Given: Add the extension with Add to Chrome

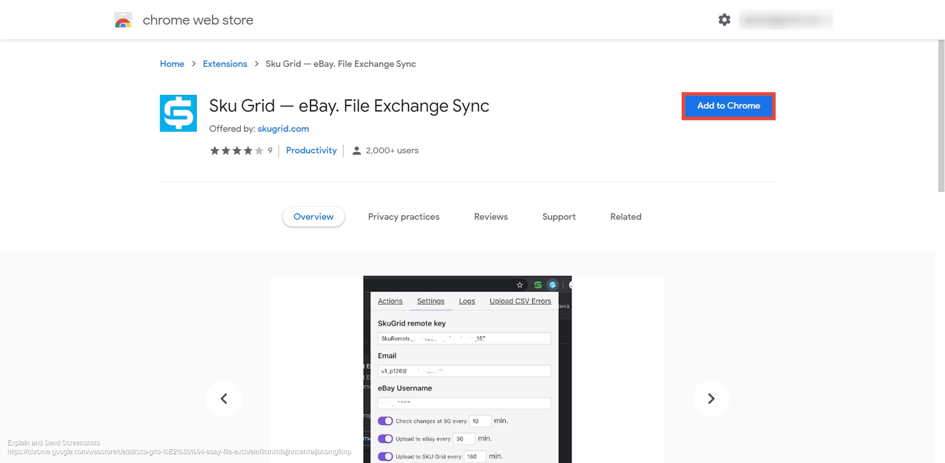Looking at the screenshot, I should (728, 106).
